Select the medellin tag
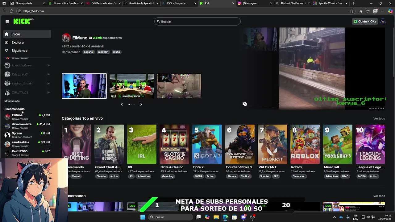Viewport: 395px width, 222px height. (103, 52)
